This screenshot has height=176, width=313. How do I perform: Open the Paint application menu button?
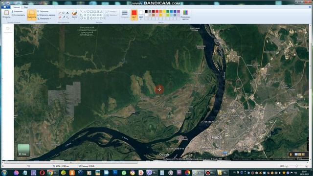(x=5, y=7)
